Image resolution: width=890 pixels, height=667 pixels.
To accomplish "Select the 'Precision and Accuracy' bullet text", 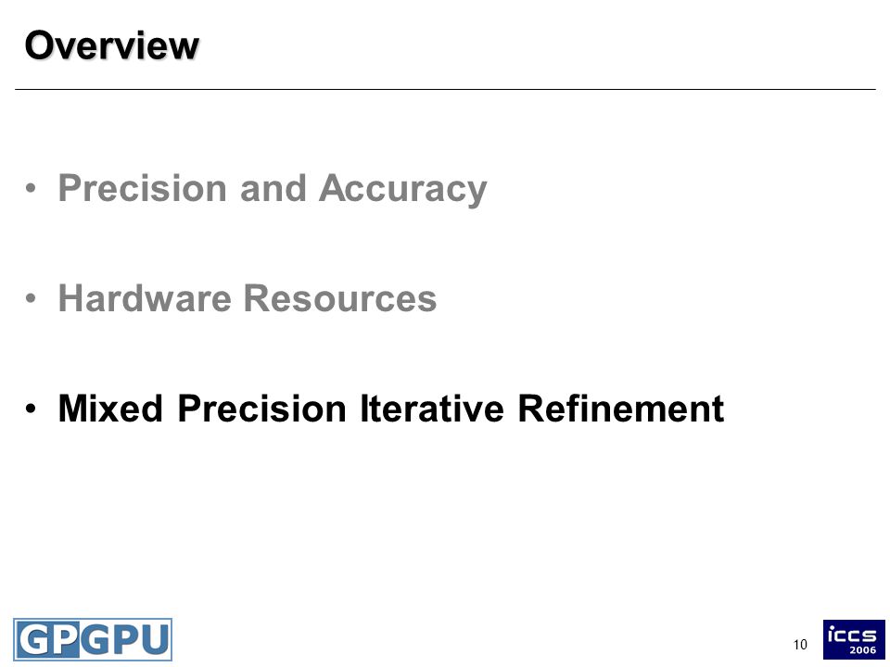I will click(273, 188).
